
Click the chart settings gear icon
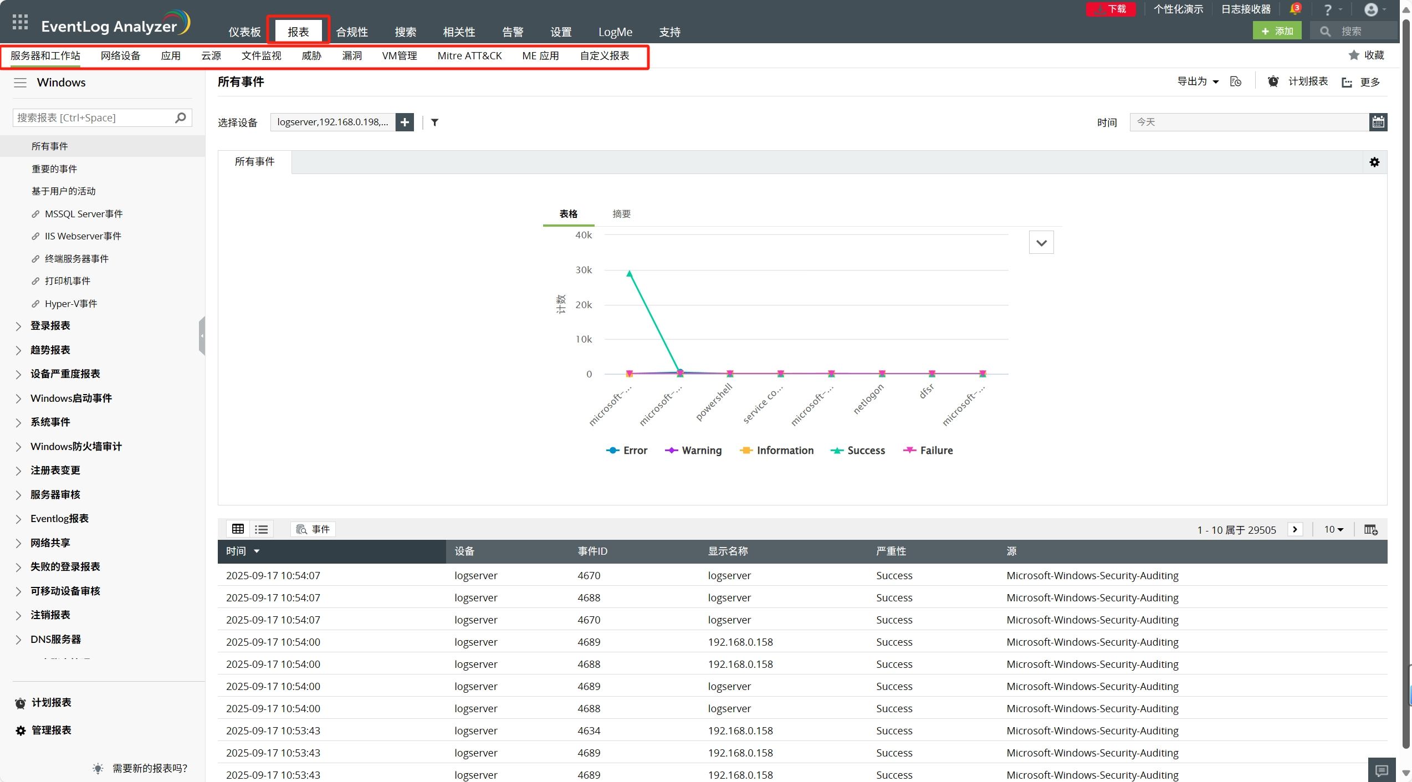pos(1374,162)
